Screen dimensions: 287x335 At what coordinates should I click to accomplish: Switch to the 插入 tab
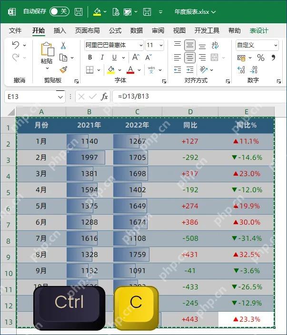[x=59, y=30]
